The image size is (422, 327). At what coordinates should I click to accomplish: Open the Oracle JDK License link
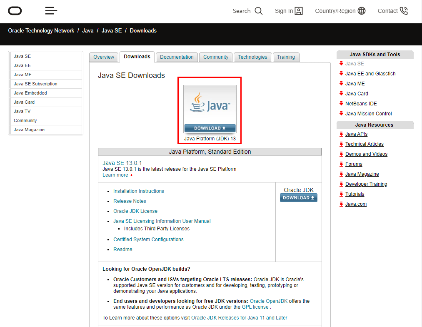click(x=135, y=211)
